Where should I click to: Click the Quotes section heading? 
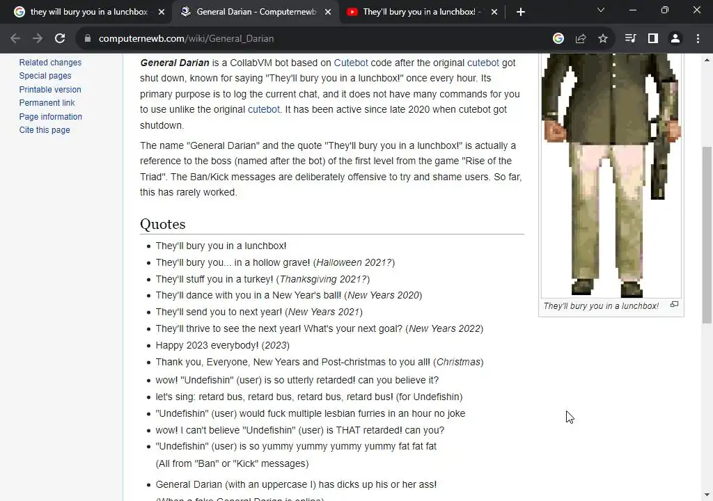(x=163, y=224)
